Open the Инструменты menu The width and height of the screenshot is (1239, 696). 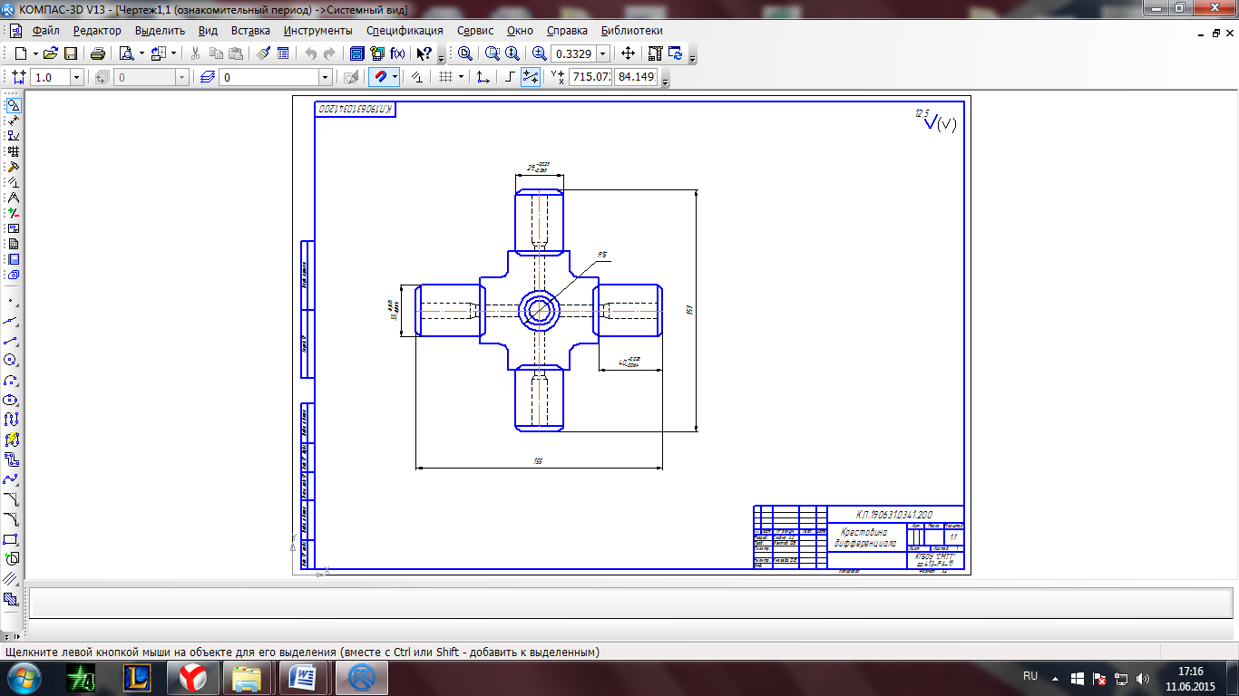(x=317, y=31)
